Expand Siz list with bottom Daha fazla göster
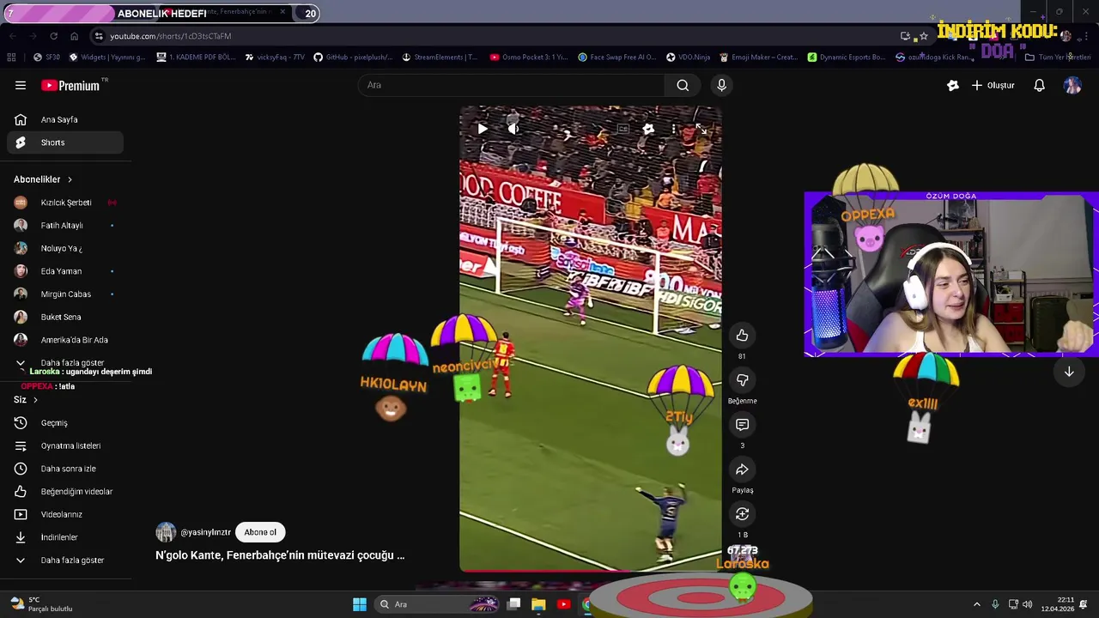 (65, 560)
